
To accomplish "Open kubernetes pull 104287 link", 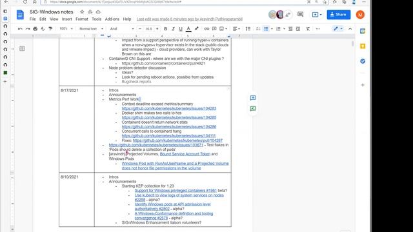I will pyautogui.click(x=177, y=140).
